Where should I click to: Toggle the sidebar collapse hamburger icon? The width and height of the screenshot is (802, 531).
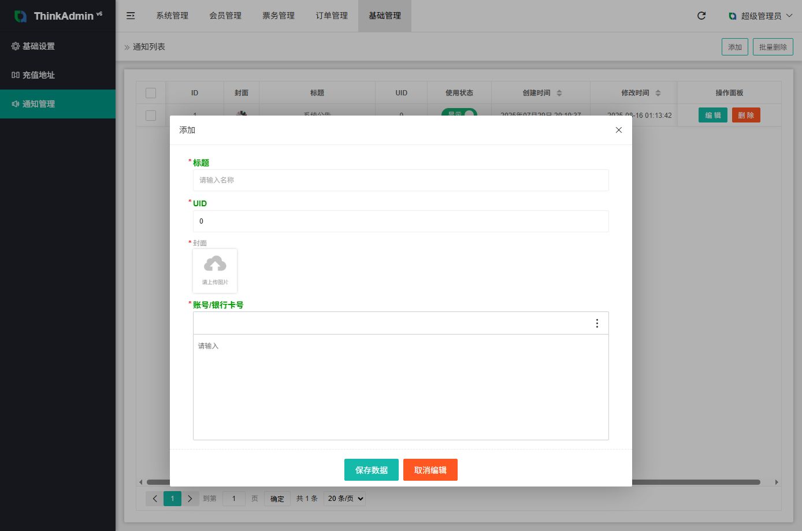[131, 16]
